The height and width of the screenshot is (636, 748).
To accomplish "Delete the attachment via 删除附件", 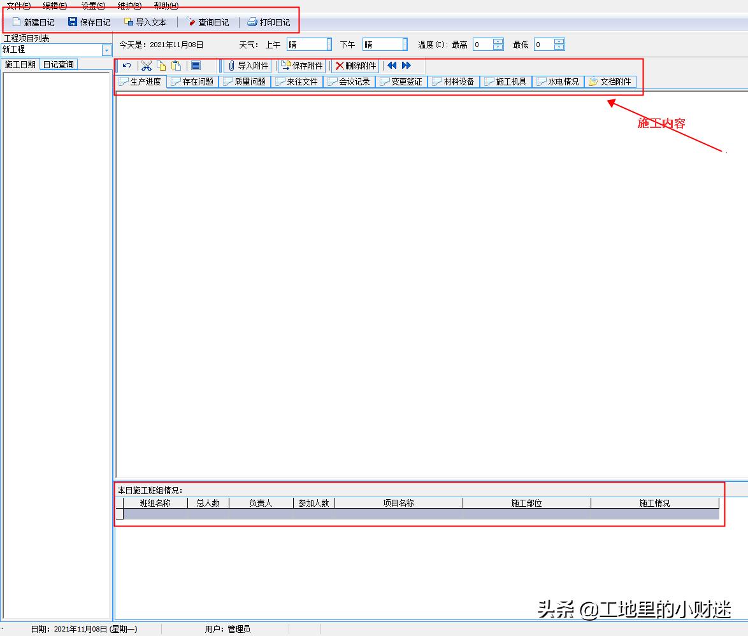I will click(x=356, y=66).
